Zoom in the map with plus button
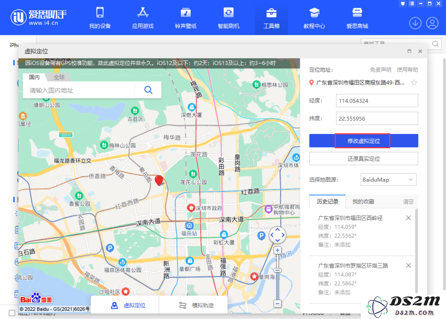 tap(277, 251)
